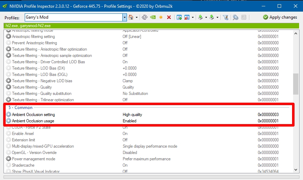
Task: Select the Power management mode row name
Action: pyautogui.click(x=34, y=159)
